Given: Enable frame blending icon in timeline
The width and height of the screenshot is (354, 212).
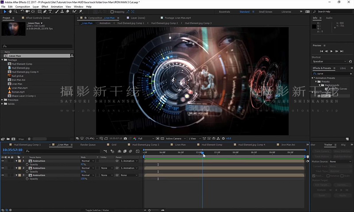Looking at the screenshot, I should tap(125, 151).
